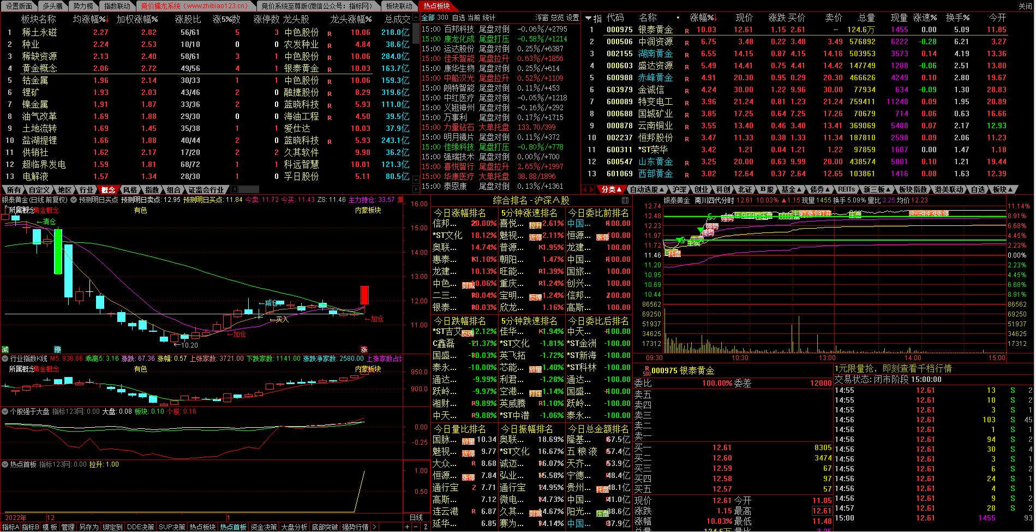Click the 另存为 button in bottom bar

pos(88,527)
